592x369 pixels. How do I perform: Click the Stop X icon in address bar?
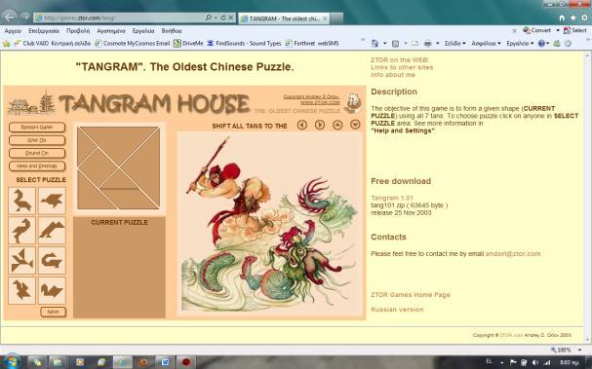[231, 18]
